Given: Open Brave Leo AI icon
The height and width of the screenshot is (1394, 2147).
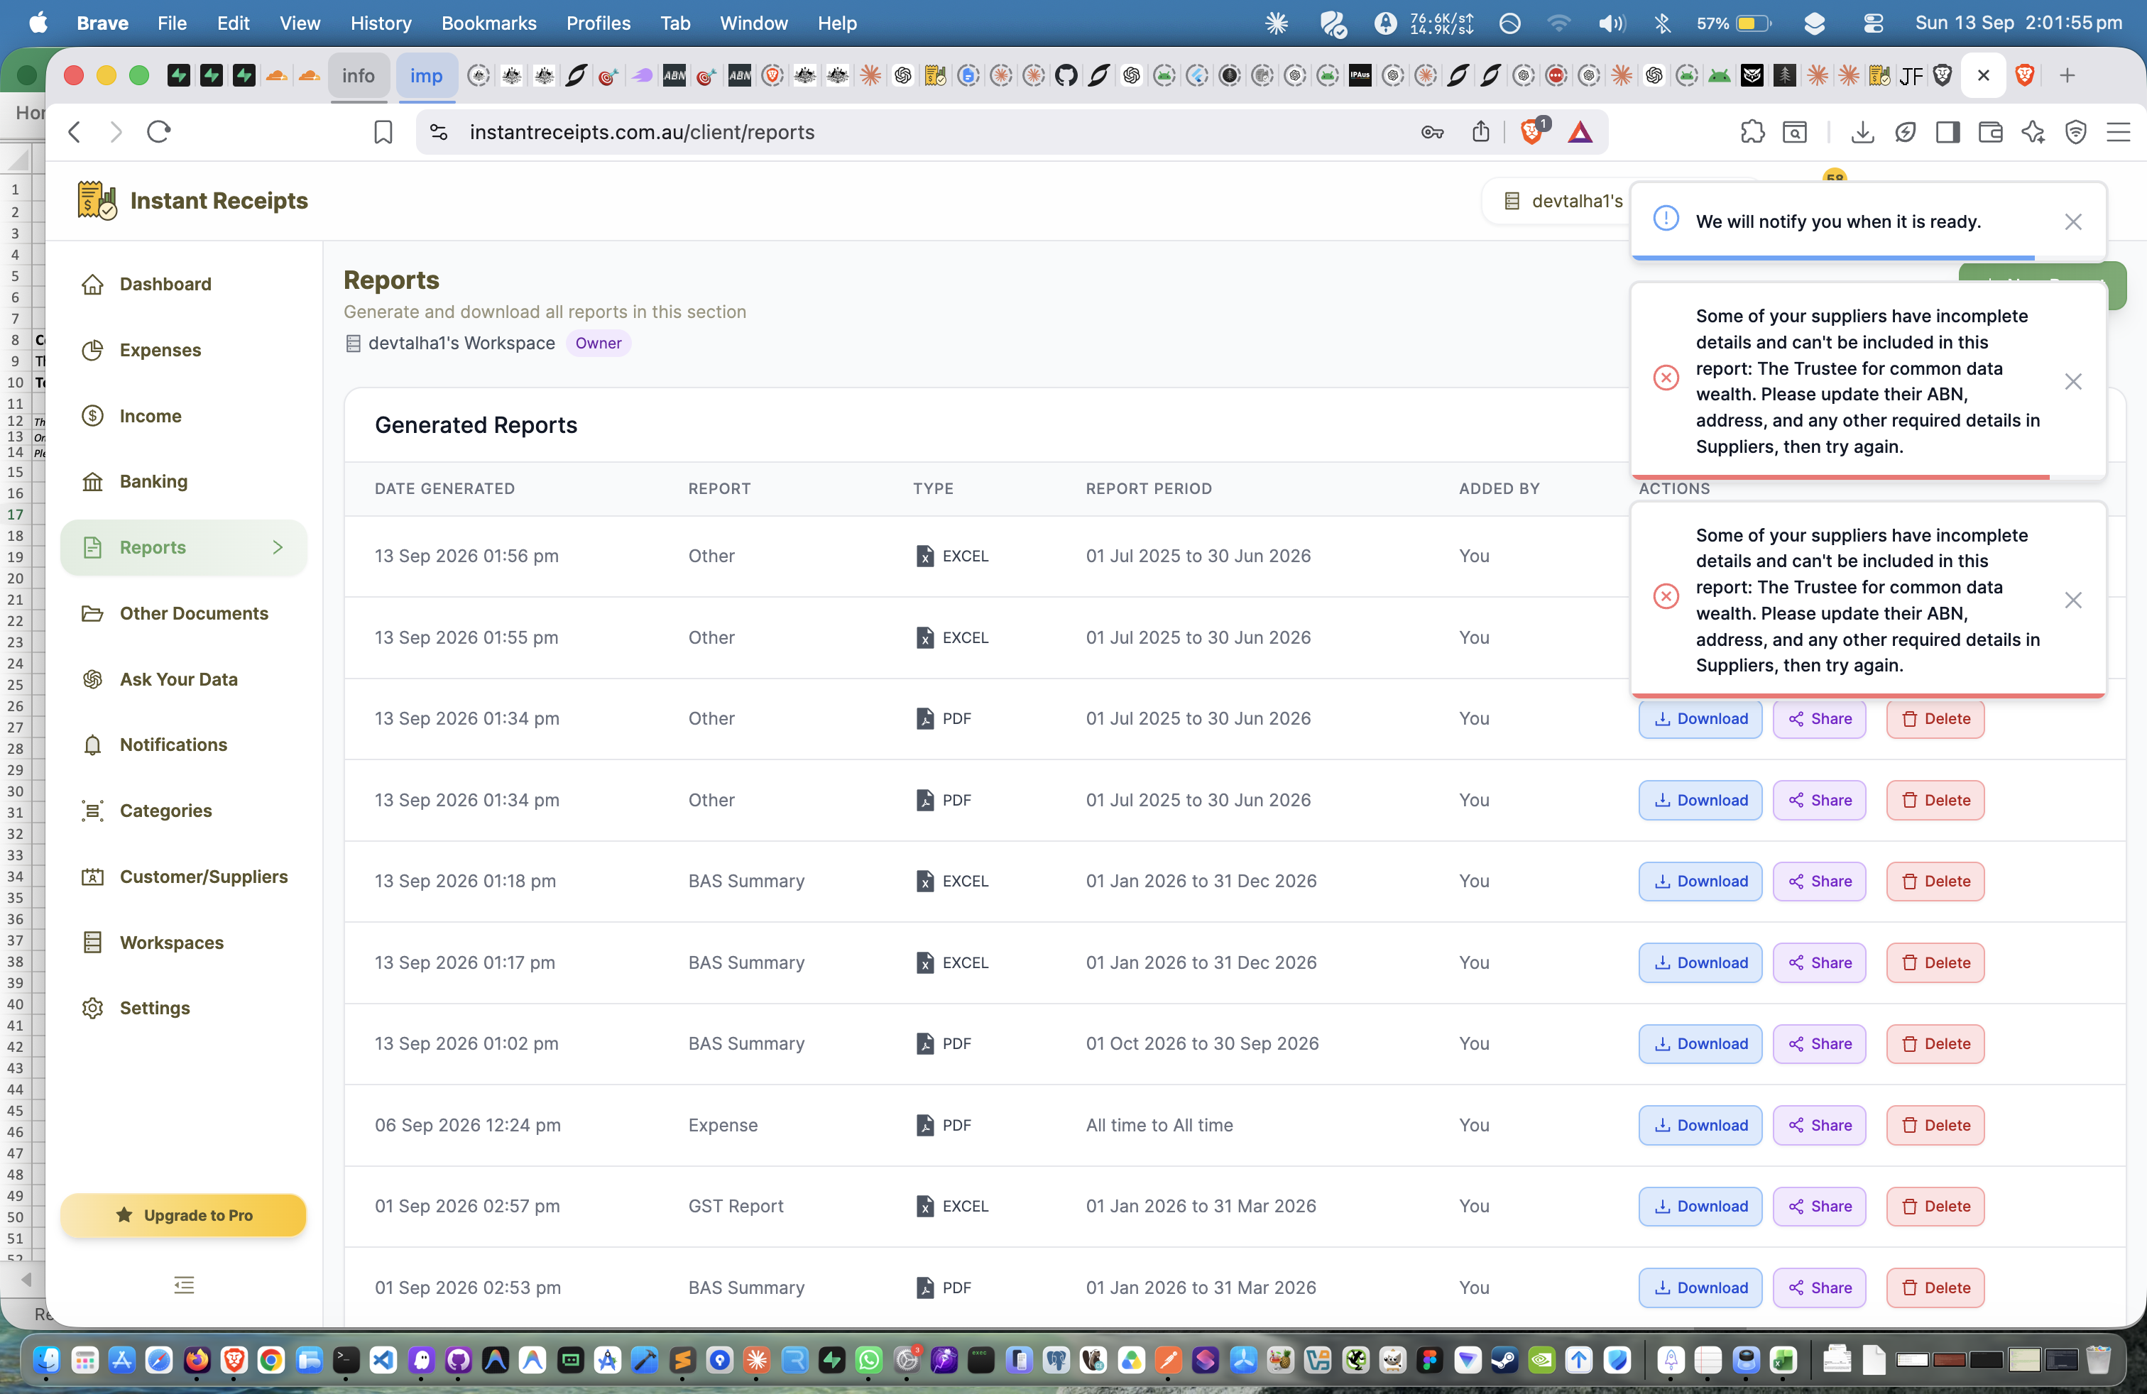Looking at the screenshot, I should (2033, 133).
